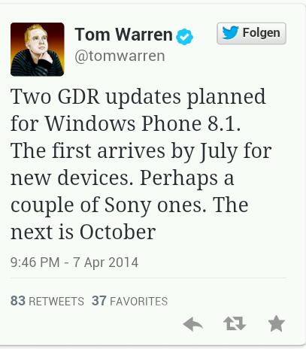Viewport: 306px width, 349px height.
Task: Follow the account with the Folgen button
Action: click(x=251, y=33)
